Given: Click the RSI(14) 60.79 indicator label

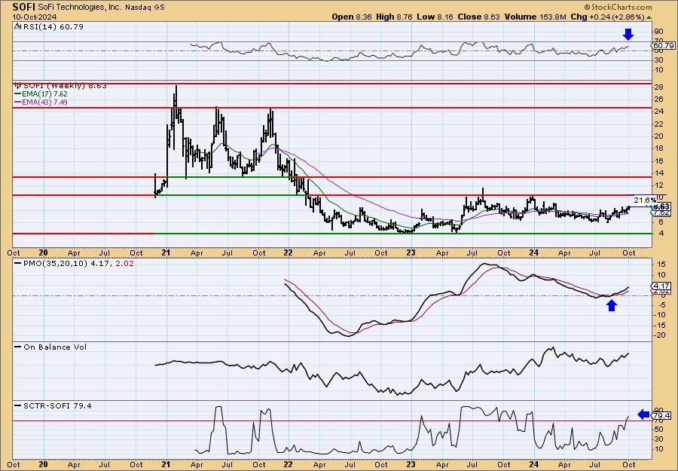Looking at the screenshot, I should (x=53, y=27).
